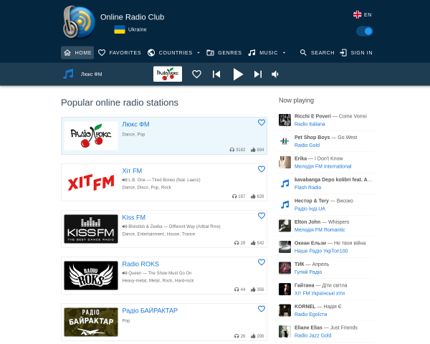Open the Favorites menu item
The width and height of the screenshot is (430, 344).
120,52
